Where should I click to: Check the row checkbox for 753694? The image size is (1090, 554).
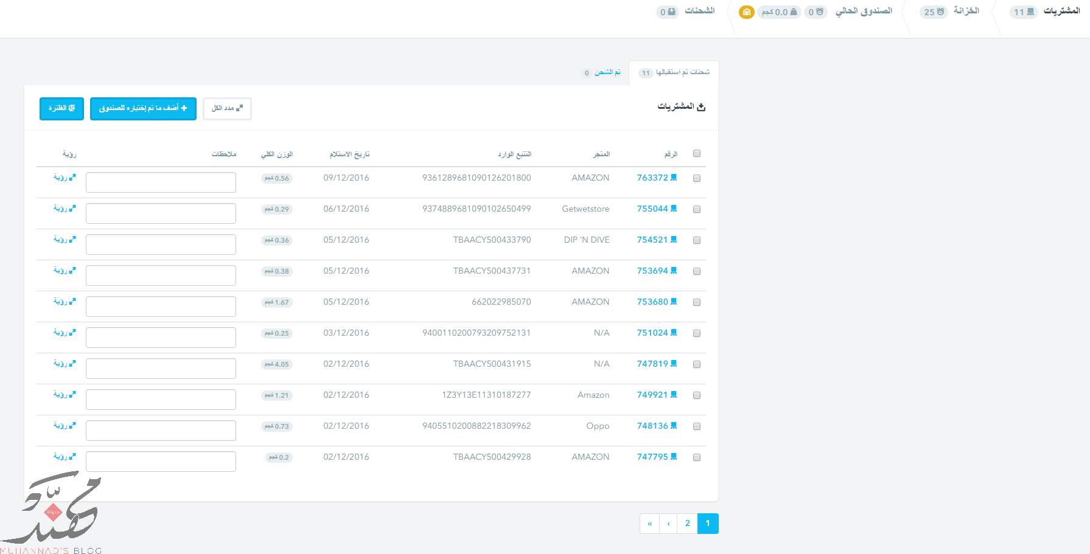[697, 271]
